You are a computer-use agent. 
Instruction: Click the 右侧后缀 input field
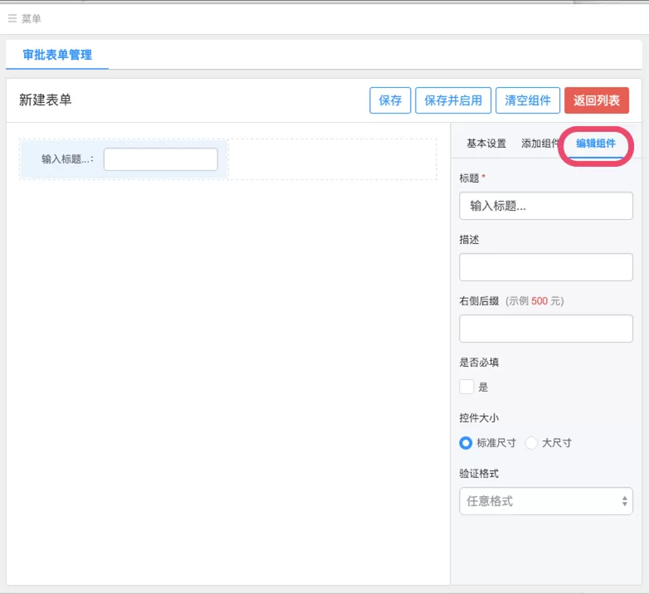point(545,329)
